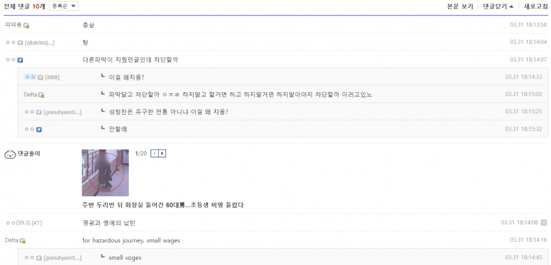Click the 댓글돌이 mascot face icon
Image resolution: width=551 pixels, height=265 pixels.
pyautogui.click(x=10, y=154)
